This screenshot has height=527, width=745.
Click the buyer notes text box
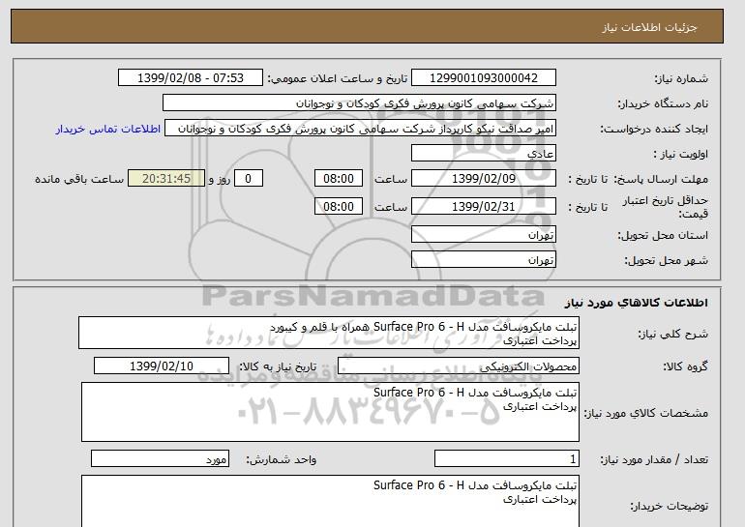pos(330,501)
